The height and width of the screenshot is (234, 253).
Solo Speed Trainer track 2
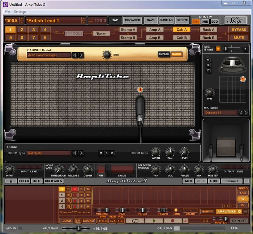[x=81, y=195]
